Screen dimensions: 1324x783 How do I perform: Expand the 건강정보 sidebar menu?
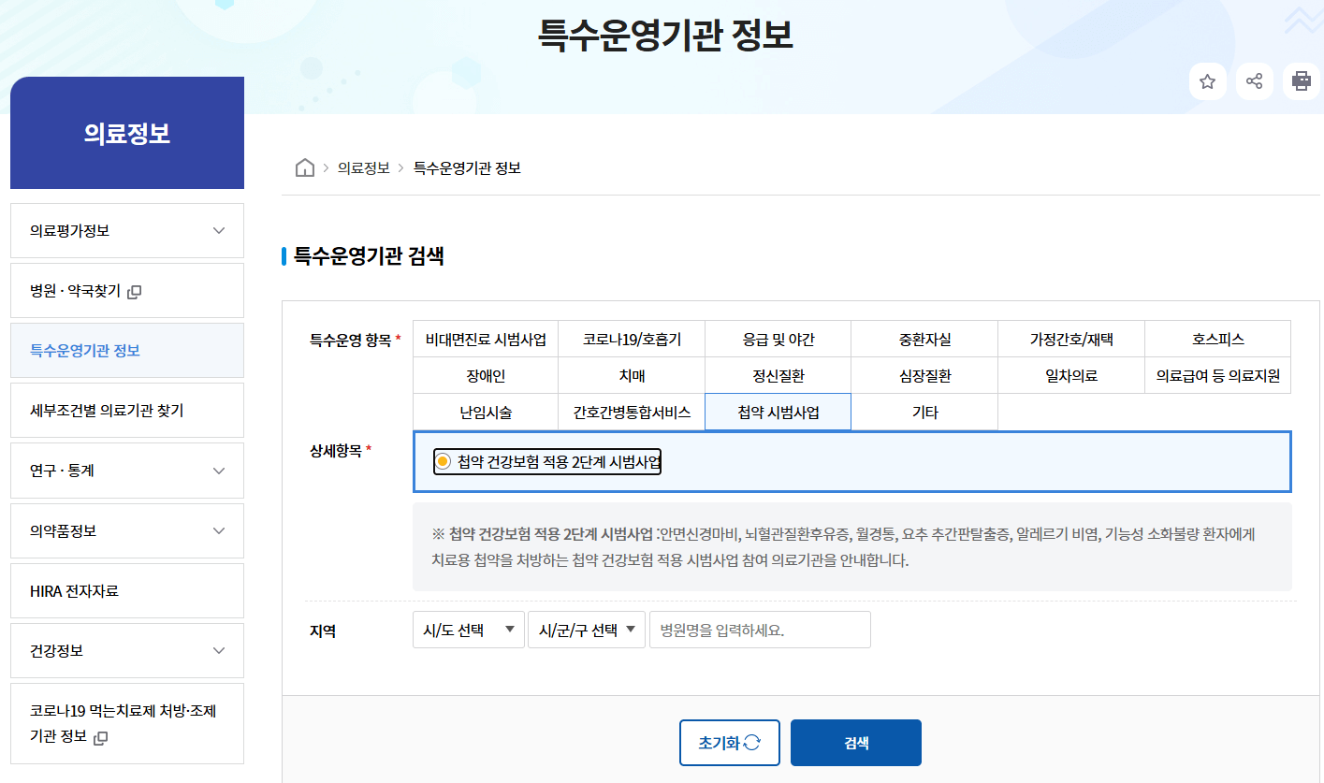[126, 650]
